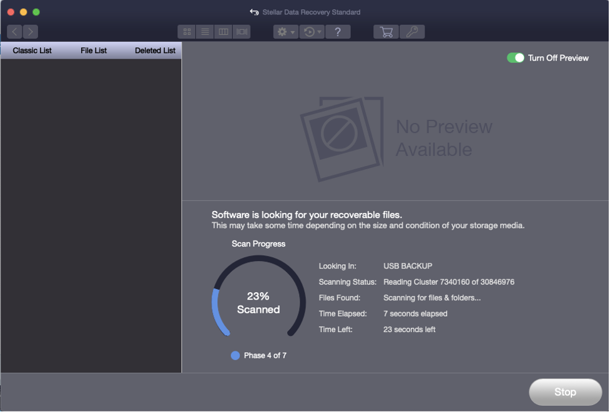Open the help question mark

pos(338,31)
